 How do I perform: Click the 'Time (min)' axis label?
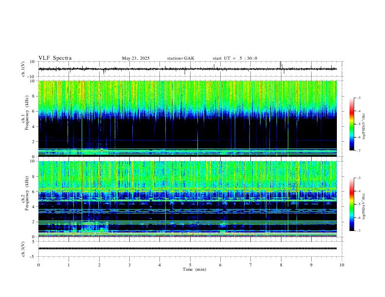(x=194, y=269)
